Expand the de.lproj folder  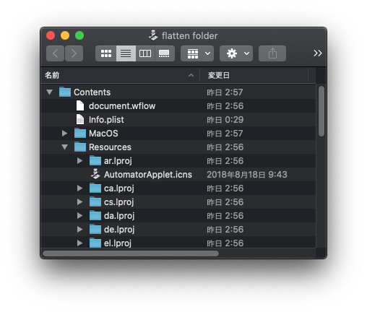click(79, 230)
